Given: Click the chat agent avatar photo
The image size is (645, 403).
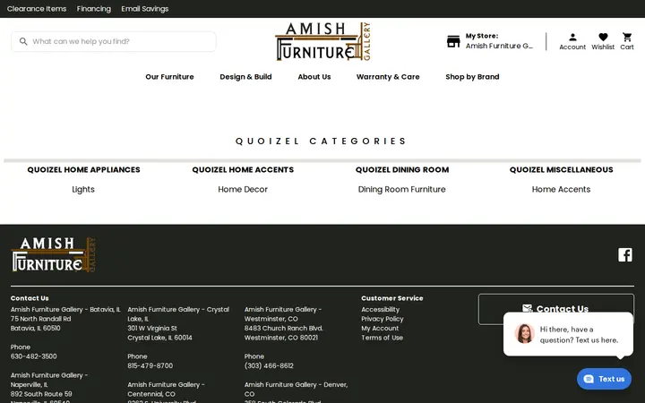Looking at the screenshot, I should click(524, 333).
